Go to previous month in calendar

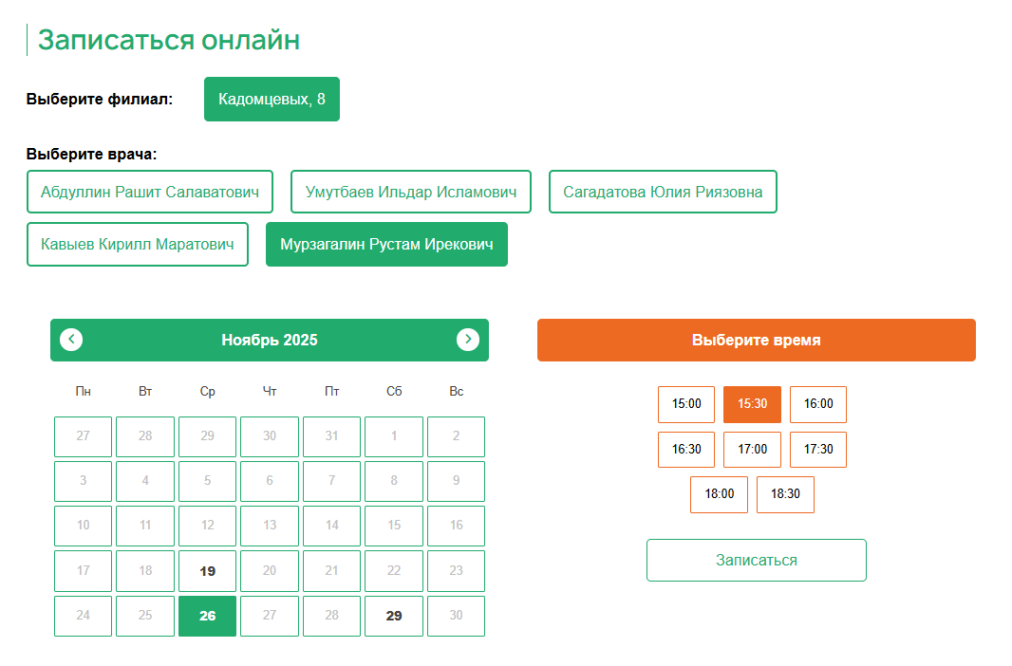71,340
